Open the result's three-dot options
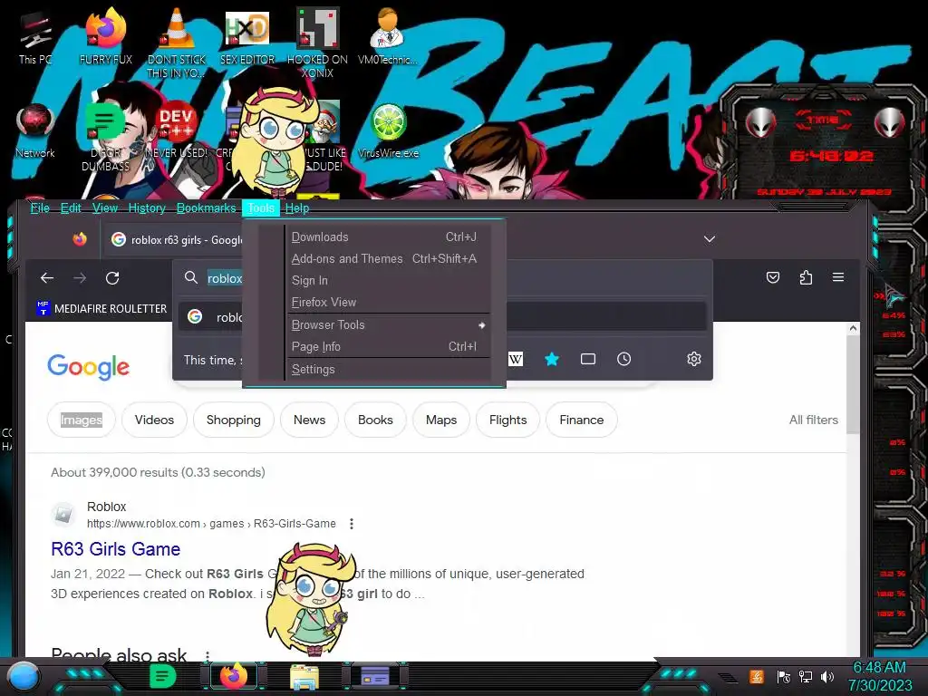Image resolution: width=928 pixels, height=696 pixels. (x=352, y=524)
